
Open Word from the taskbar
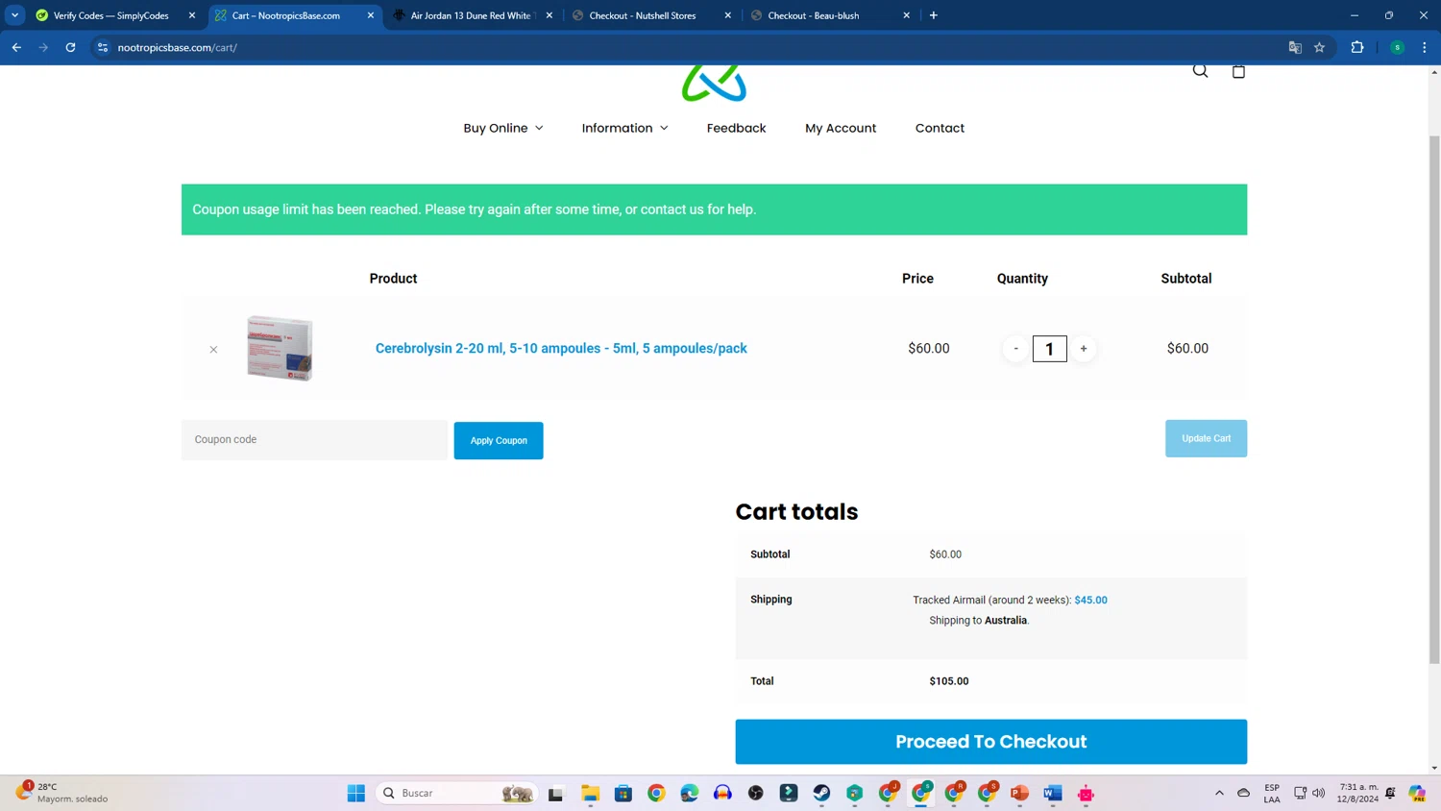pos(1053,794)
